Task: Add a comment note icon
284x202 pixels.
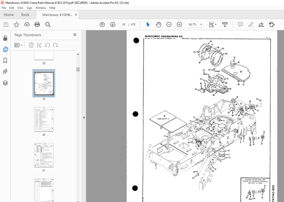Action: tap(240, 24)
